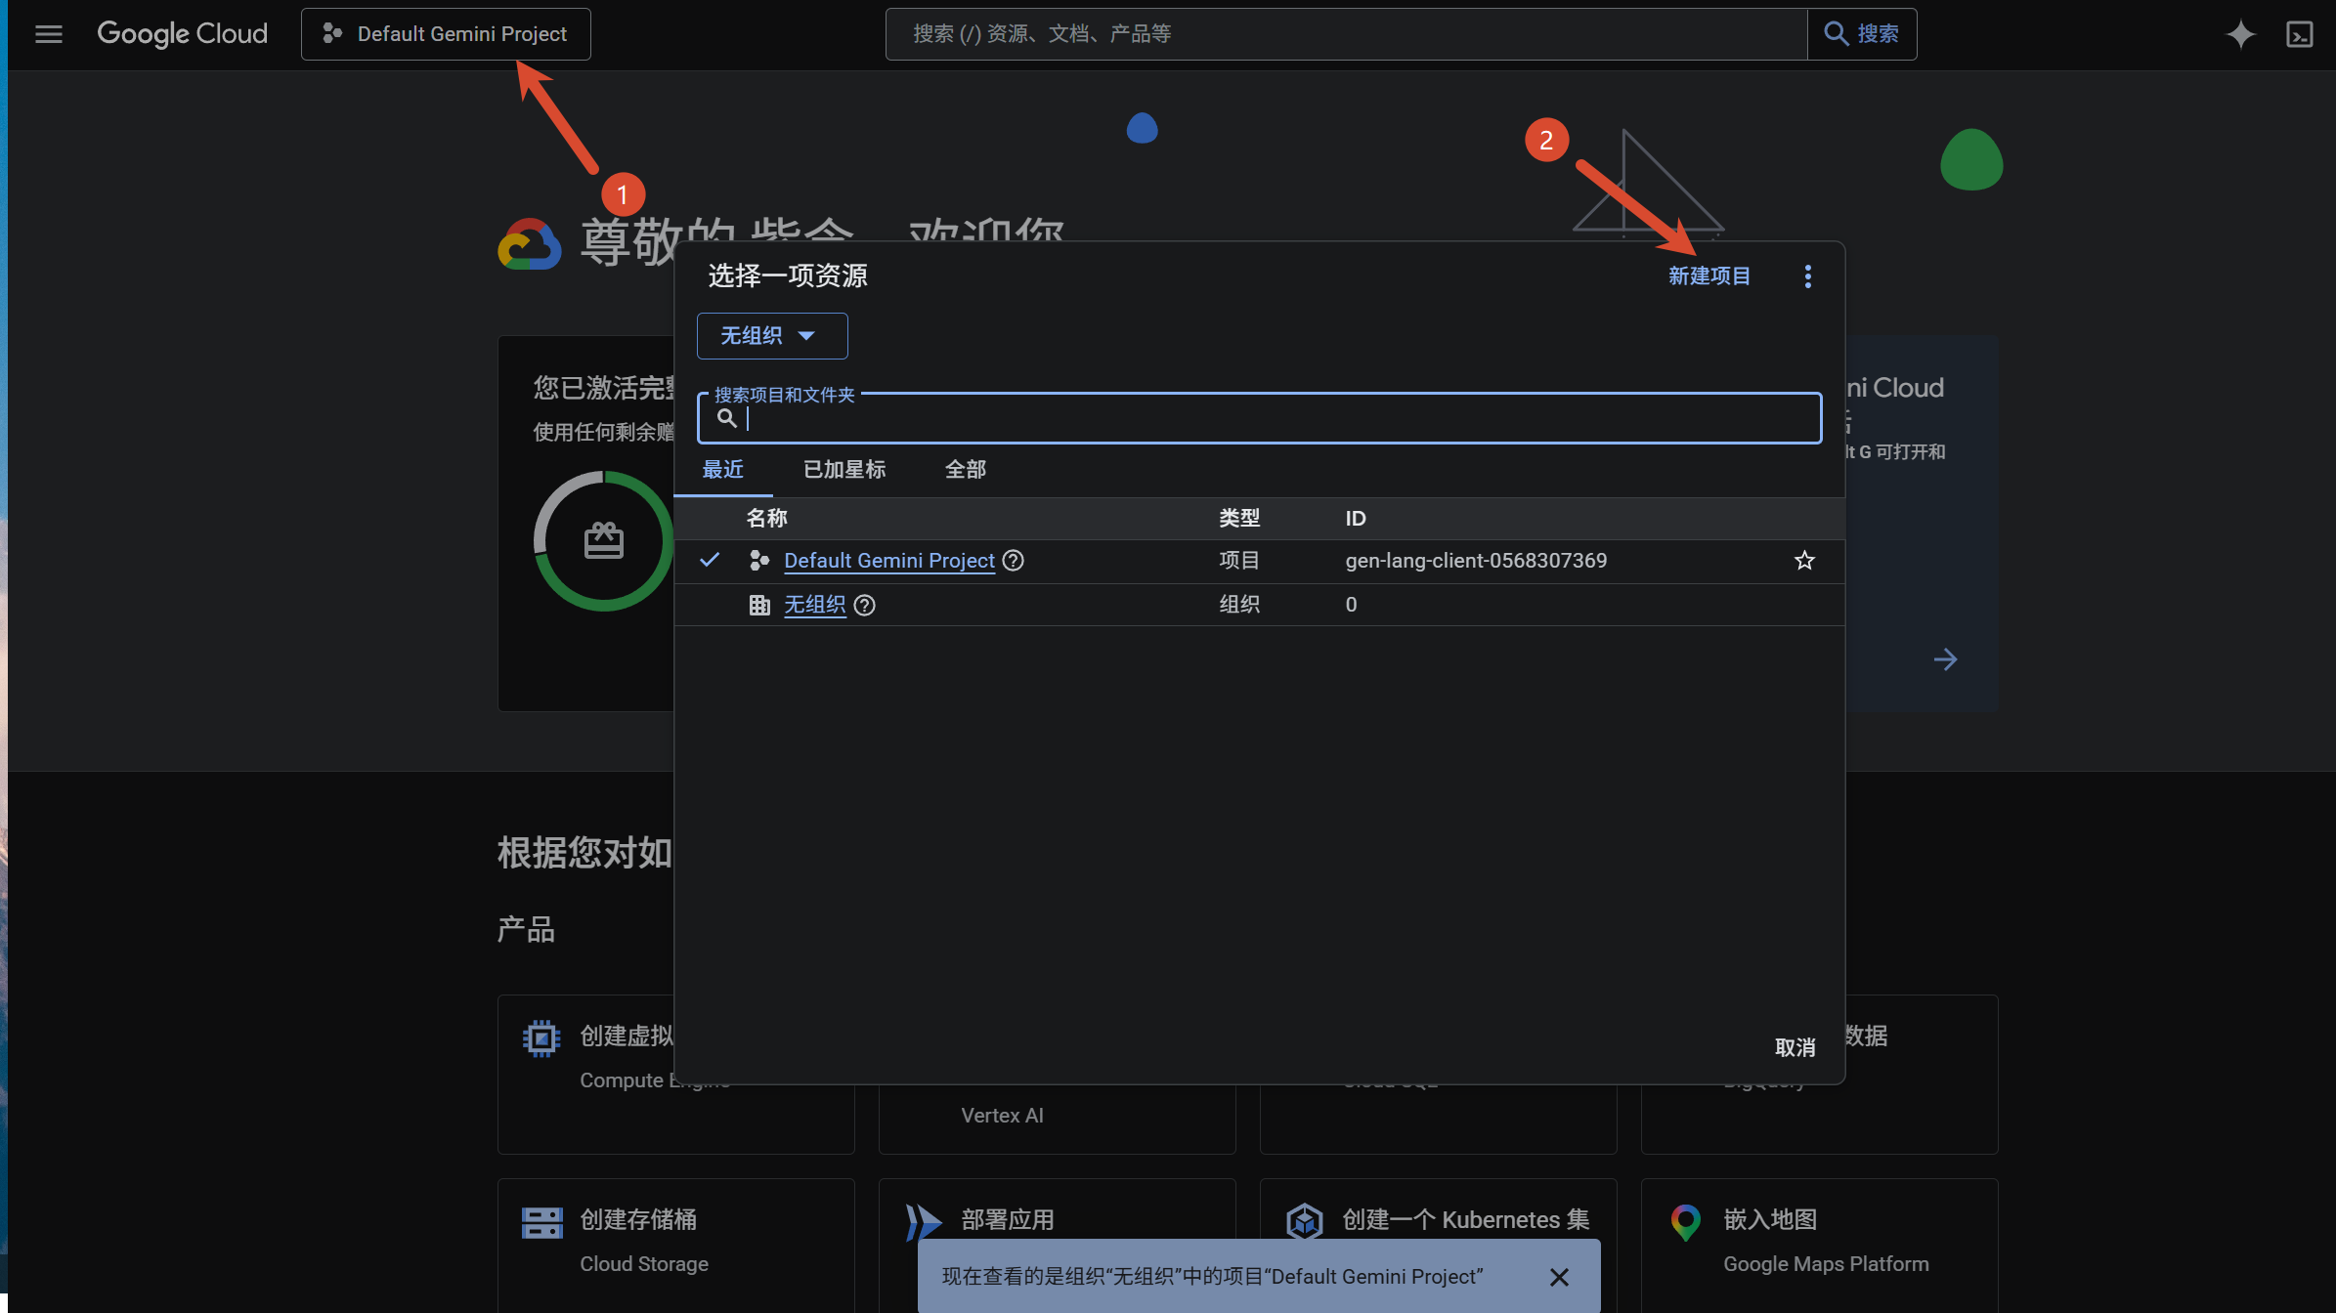Viewport: 2336px width, 1313px height.
Task: Click the Vertex AI card label
Action: click(x=1002, y=1116)
